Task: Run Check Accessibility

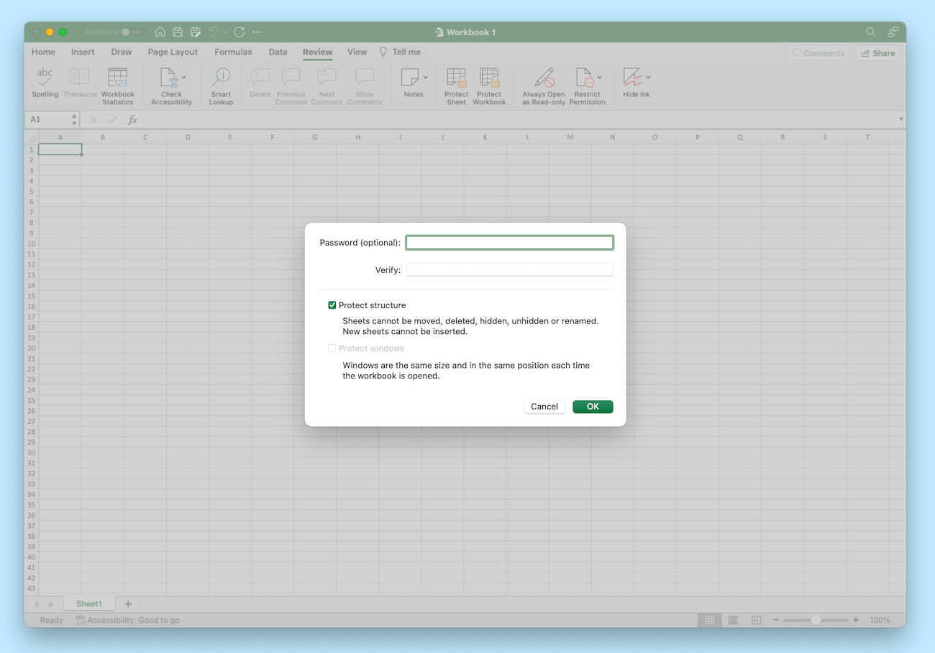Action: pos(170,85)
